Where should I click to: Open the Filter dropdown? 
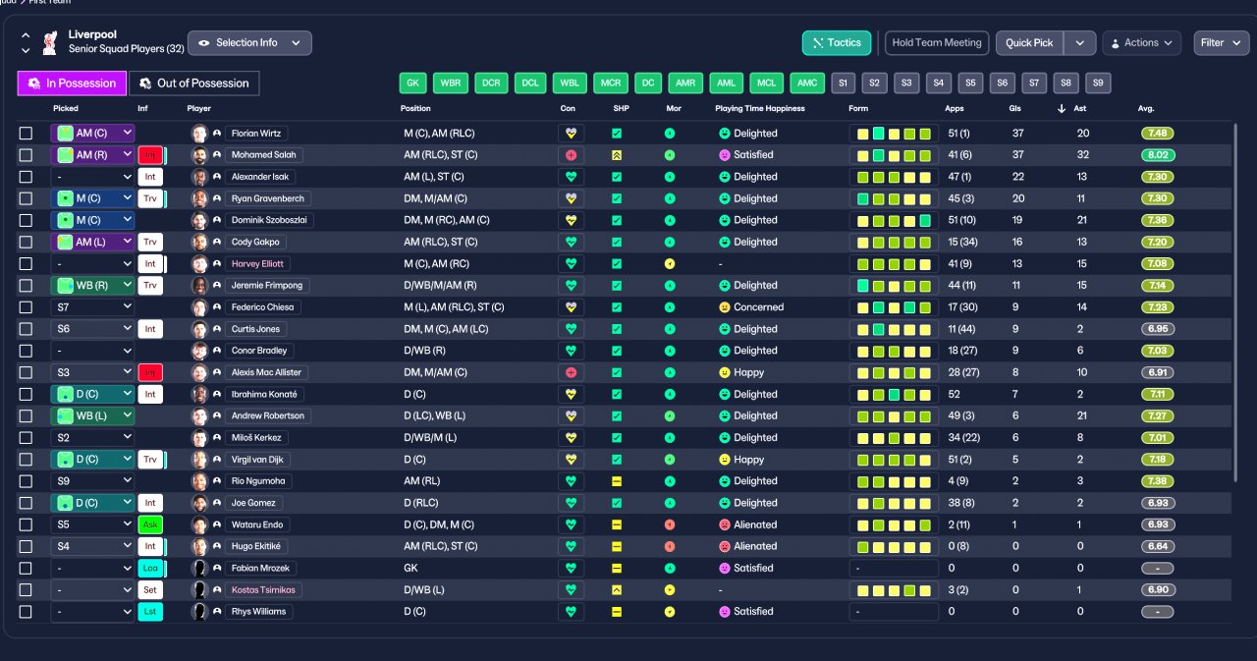tap(1222, 43)
